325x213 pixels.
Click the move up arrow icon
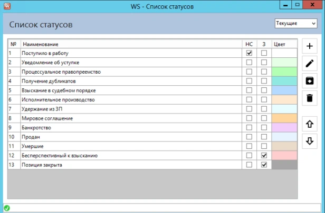pyautogui.click(x=310, y=124)
